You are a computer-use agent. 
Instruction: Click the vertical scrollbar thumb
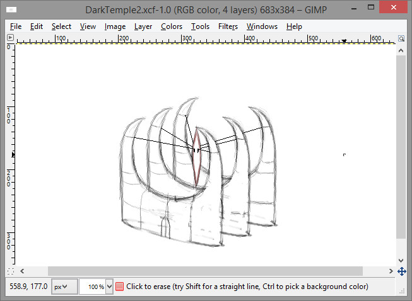pyautogui.click(x=401, y=147)
